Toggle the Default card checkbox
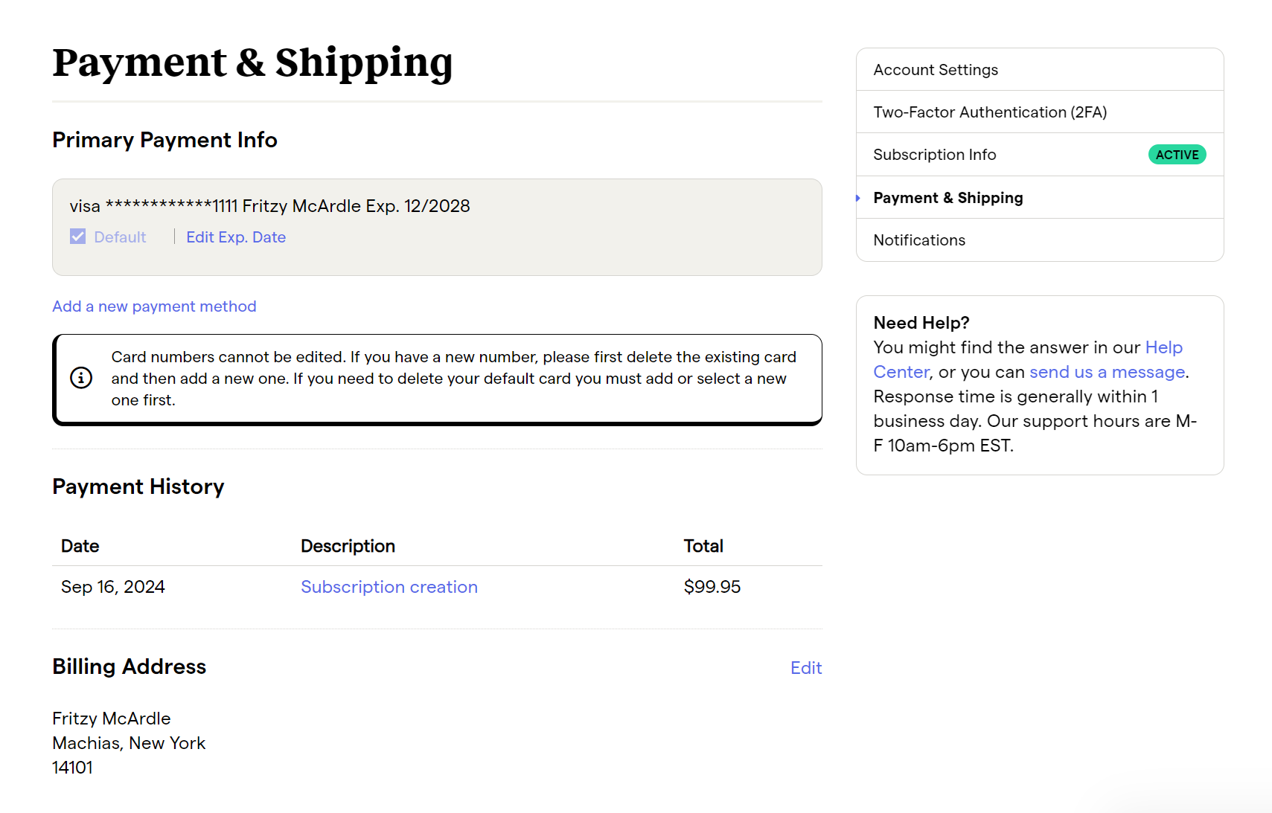Viewport: 1272px width, 813px height. (x=77, y=237)
